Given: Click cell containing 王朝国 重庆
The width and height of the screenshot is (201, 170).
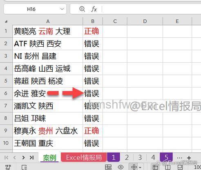Looking at the screenshot, I should [48, 143].
